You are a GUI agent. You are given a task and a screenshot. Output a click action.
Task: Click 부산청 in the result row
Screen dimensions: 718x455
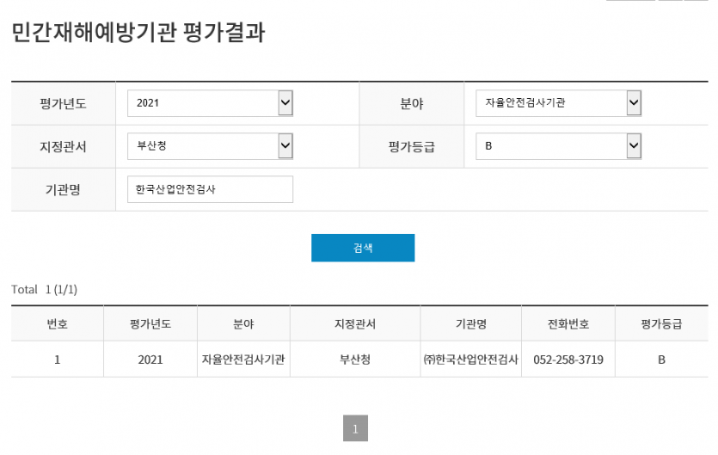click(355, 360)
